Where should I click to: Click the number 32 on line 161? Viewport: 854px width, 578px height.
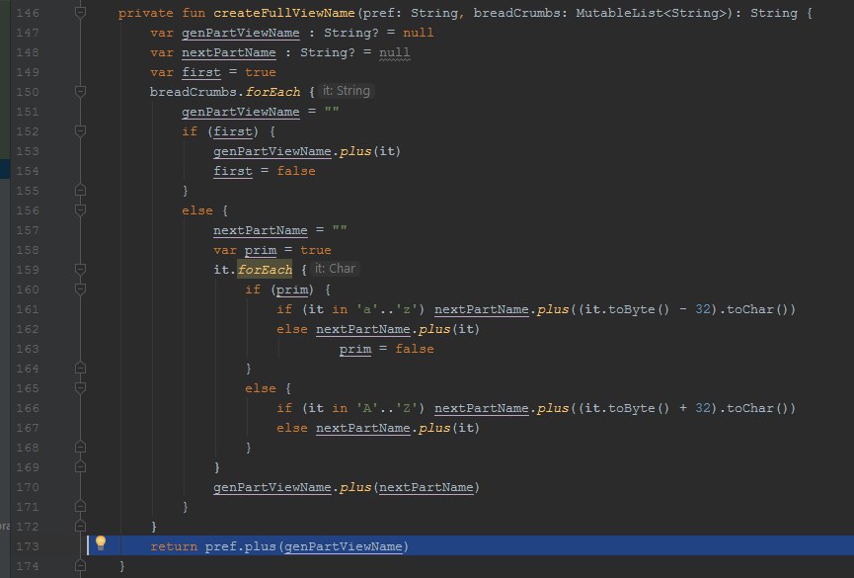[x=703, y=309]
